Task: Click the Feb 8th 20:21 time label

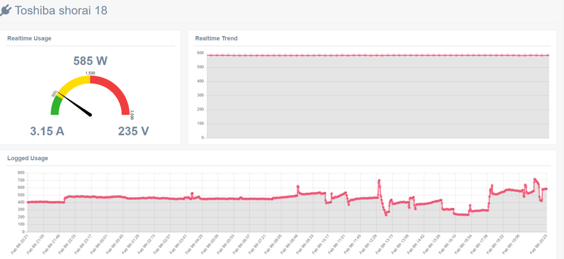Action: (19, 244)
